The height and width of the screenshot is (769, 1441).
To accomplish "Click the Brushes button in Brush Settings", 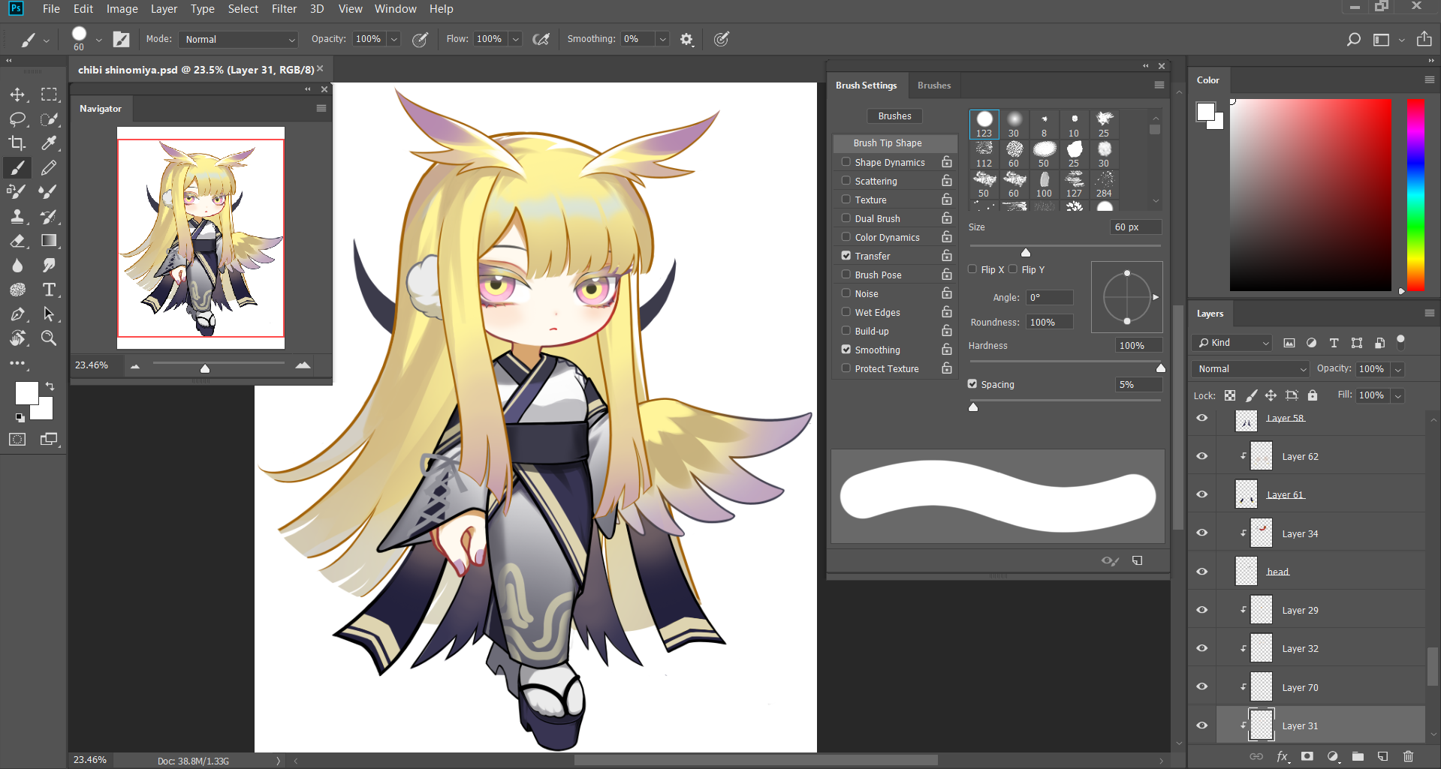I will pyautogui.click(x=894, y=116).
